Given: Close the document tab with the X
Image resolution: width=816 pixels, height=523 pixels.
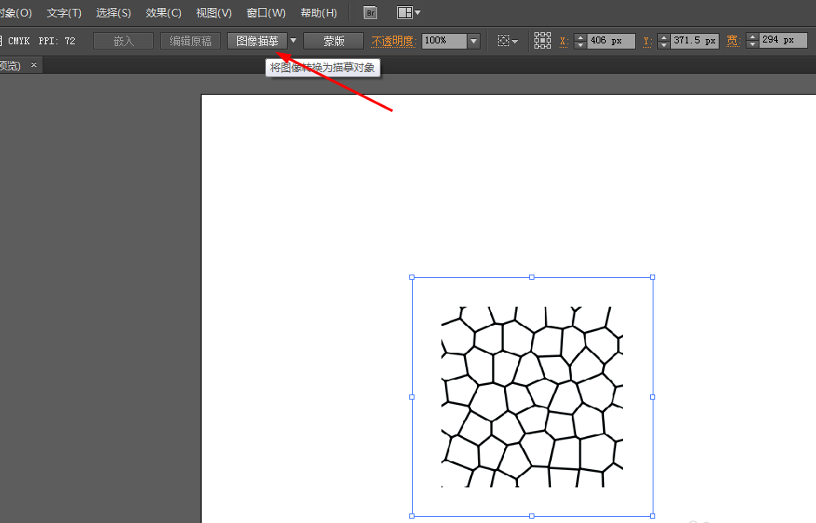Looking at the screenshot, I should (34, 65).
